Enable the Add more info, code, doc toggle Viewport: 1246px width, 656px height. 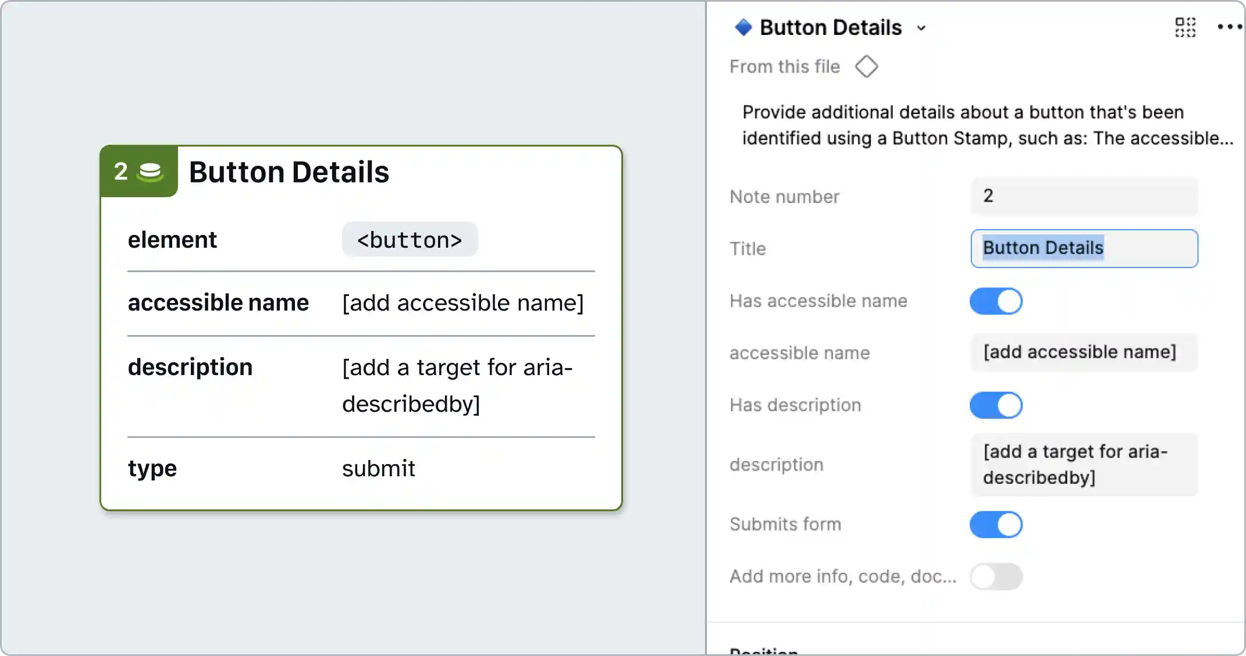[x=996, y=576]
